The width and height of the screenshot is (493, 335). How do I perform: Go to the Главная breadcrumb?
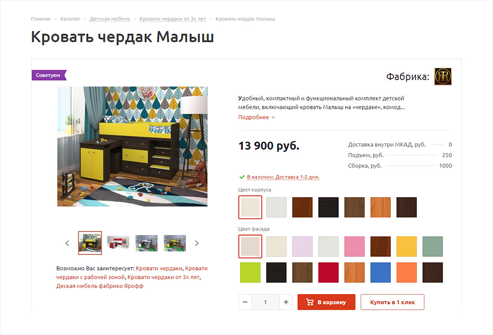click(x=40, y=19)
